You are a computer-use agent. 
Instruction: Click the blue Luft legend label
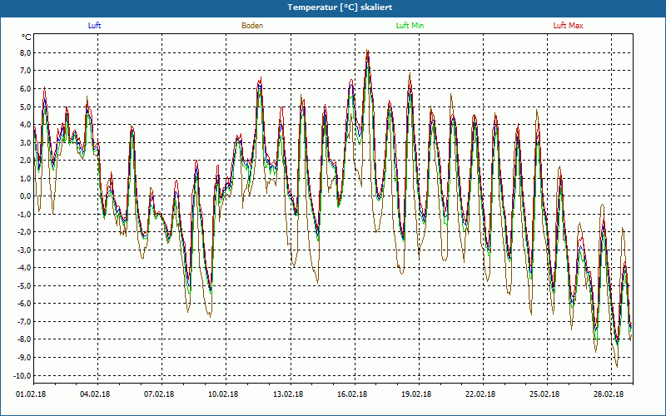(x=94, y=26)
